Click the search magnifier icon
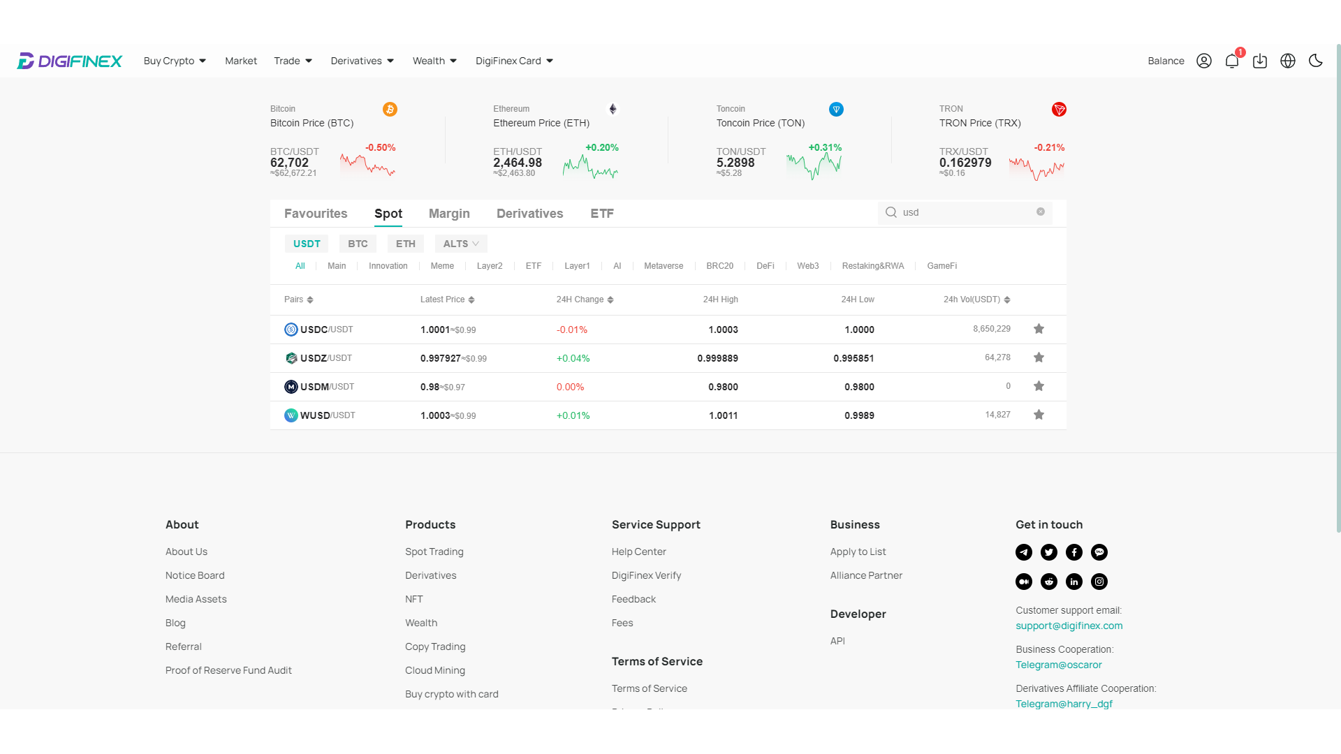This screenshot has height=754, width=1341. tap(891, 212)
